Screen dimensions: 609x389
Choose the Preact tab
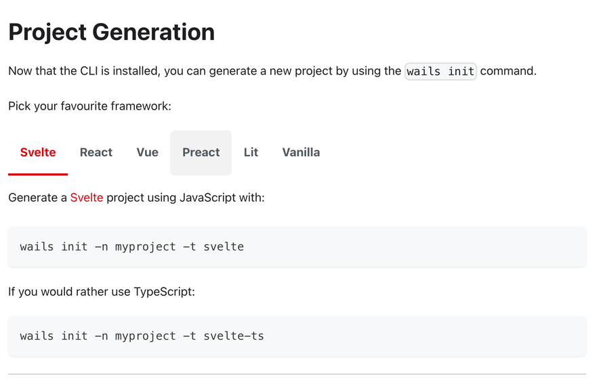point(201,152)
